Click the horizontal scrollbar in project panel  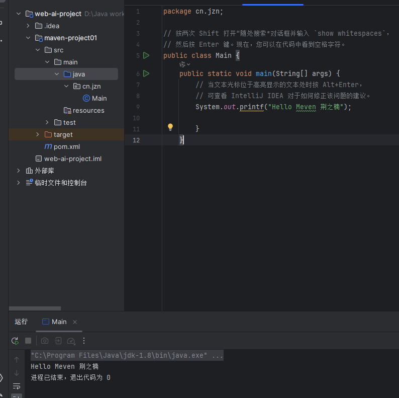coord(35,308)
